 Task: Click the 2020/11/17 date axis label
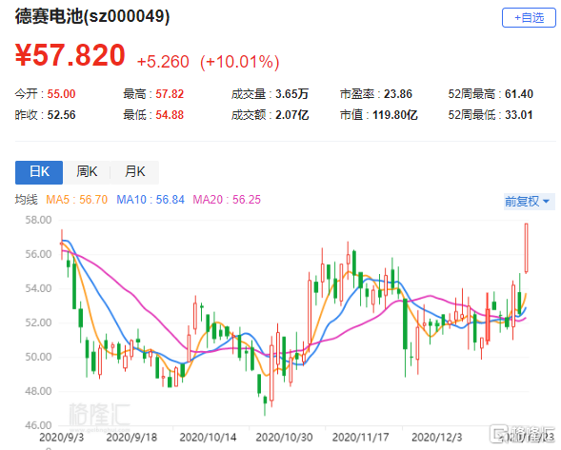point(360,437)
